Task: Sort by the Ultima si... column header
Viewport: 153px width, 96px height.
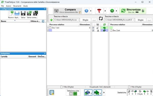Action: pyautogui.click(x=35, y=21)
